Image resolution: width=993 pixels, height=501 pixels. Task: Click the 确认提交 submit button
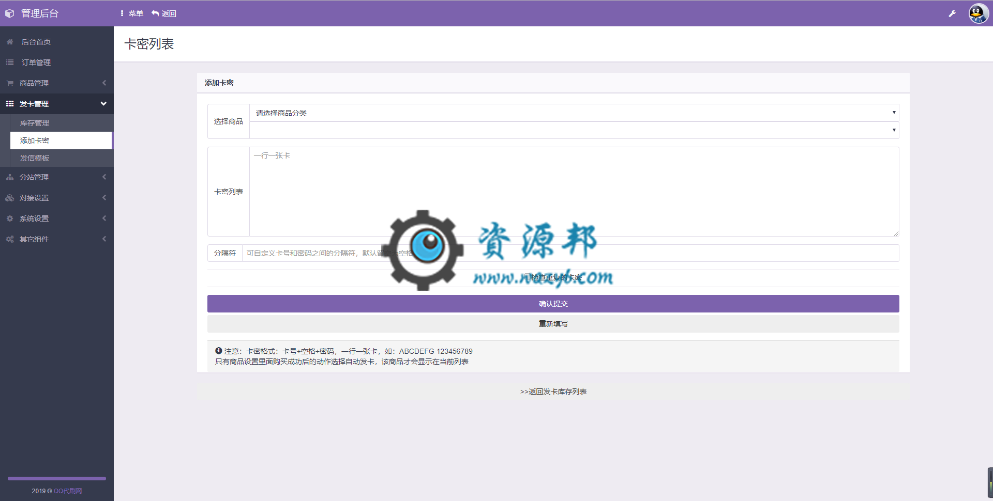tap(553, 304)
